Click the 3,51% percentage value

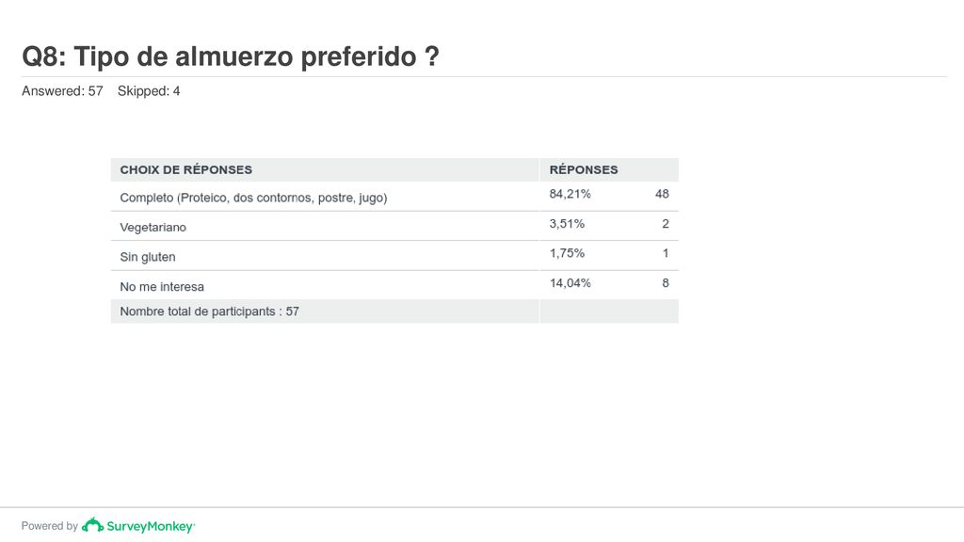(x=567, y=224)
